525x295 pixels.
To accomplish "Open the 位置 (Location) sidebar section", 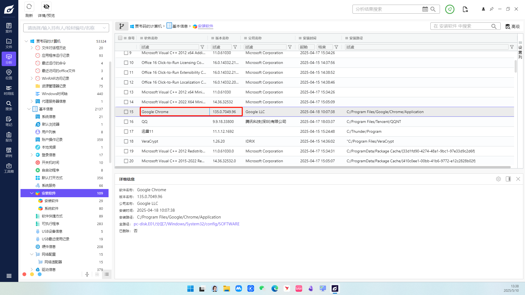I will (x=9, y=75).
